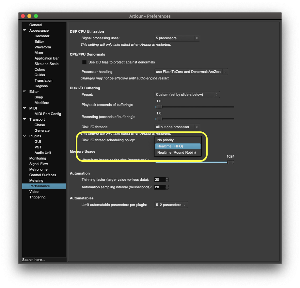Click the Playback buffering slider handle
300x288 pixels.
[x=159, y=107]
